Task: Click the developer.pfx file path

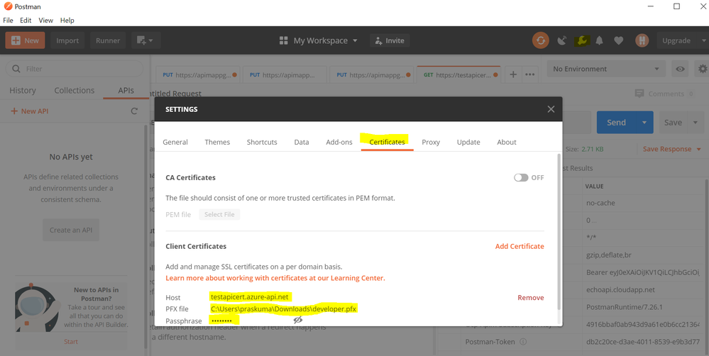Action: pyautogui.click(x=283, y=309)
